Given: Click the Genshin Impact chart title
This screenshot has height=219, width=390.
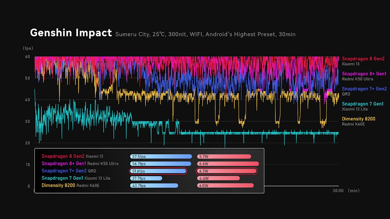Looking at the screenshot, I should pos(71,33).
